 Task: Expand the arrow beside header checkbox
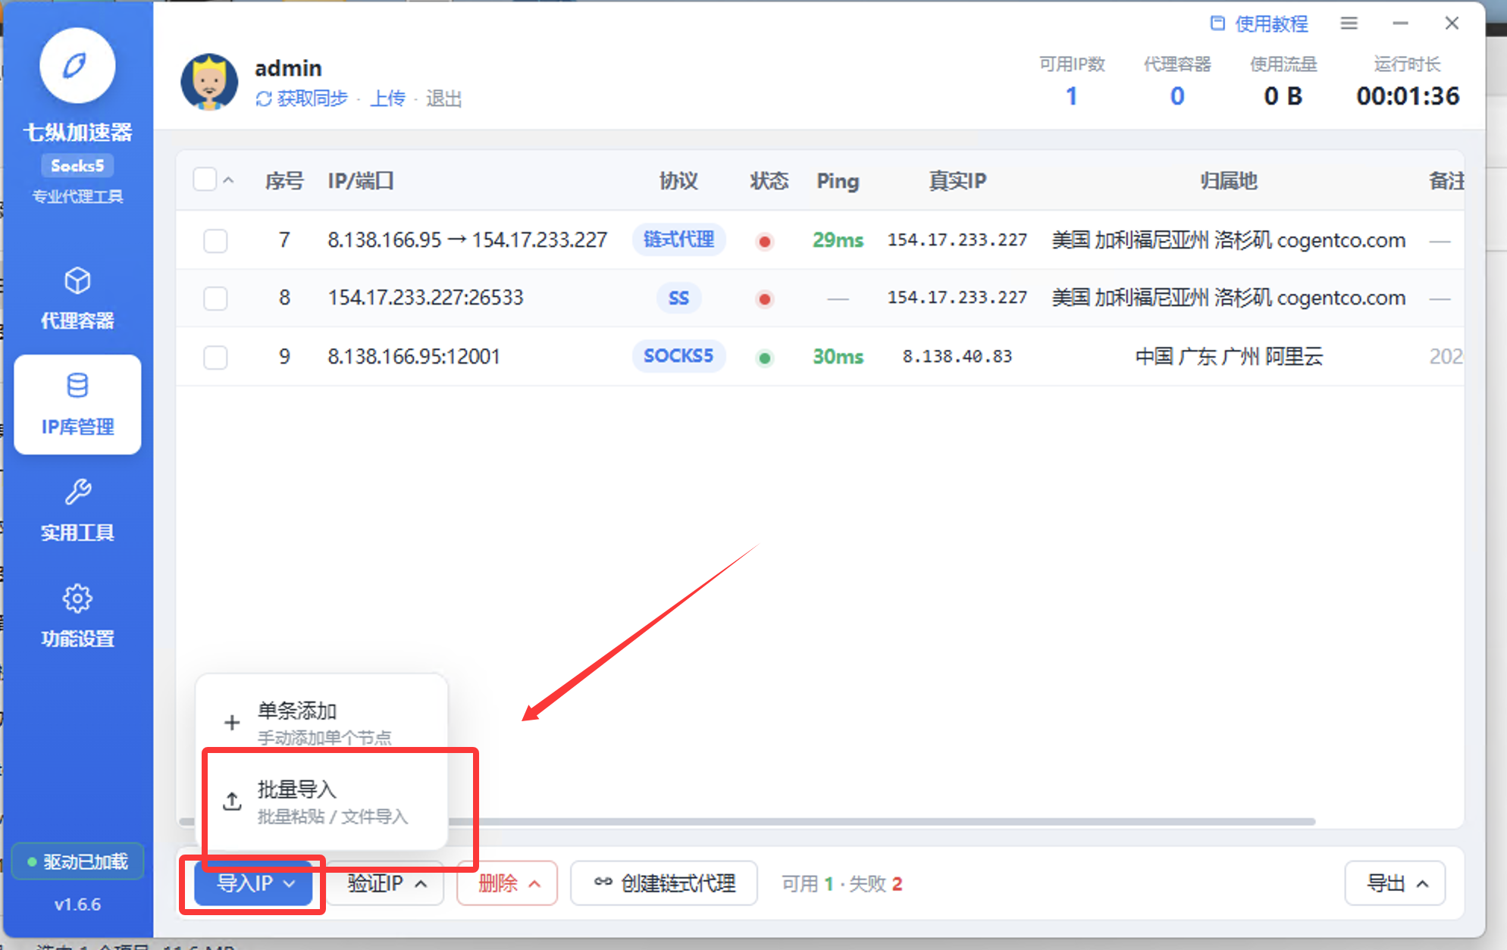(x=228, y=180)
